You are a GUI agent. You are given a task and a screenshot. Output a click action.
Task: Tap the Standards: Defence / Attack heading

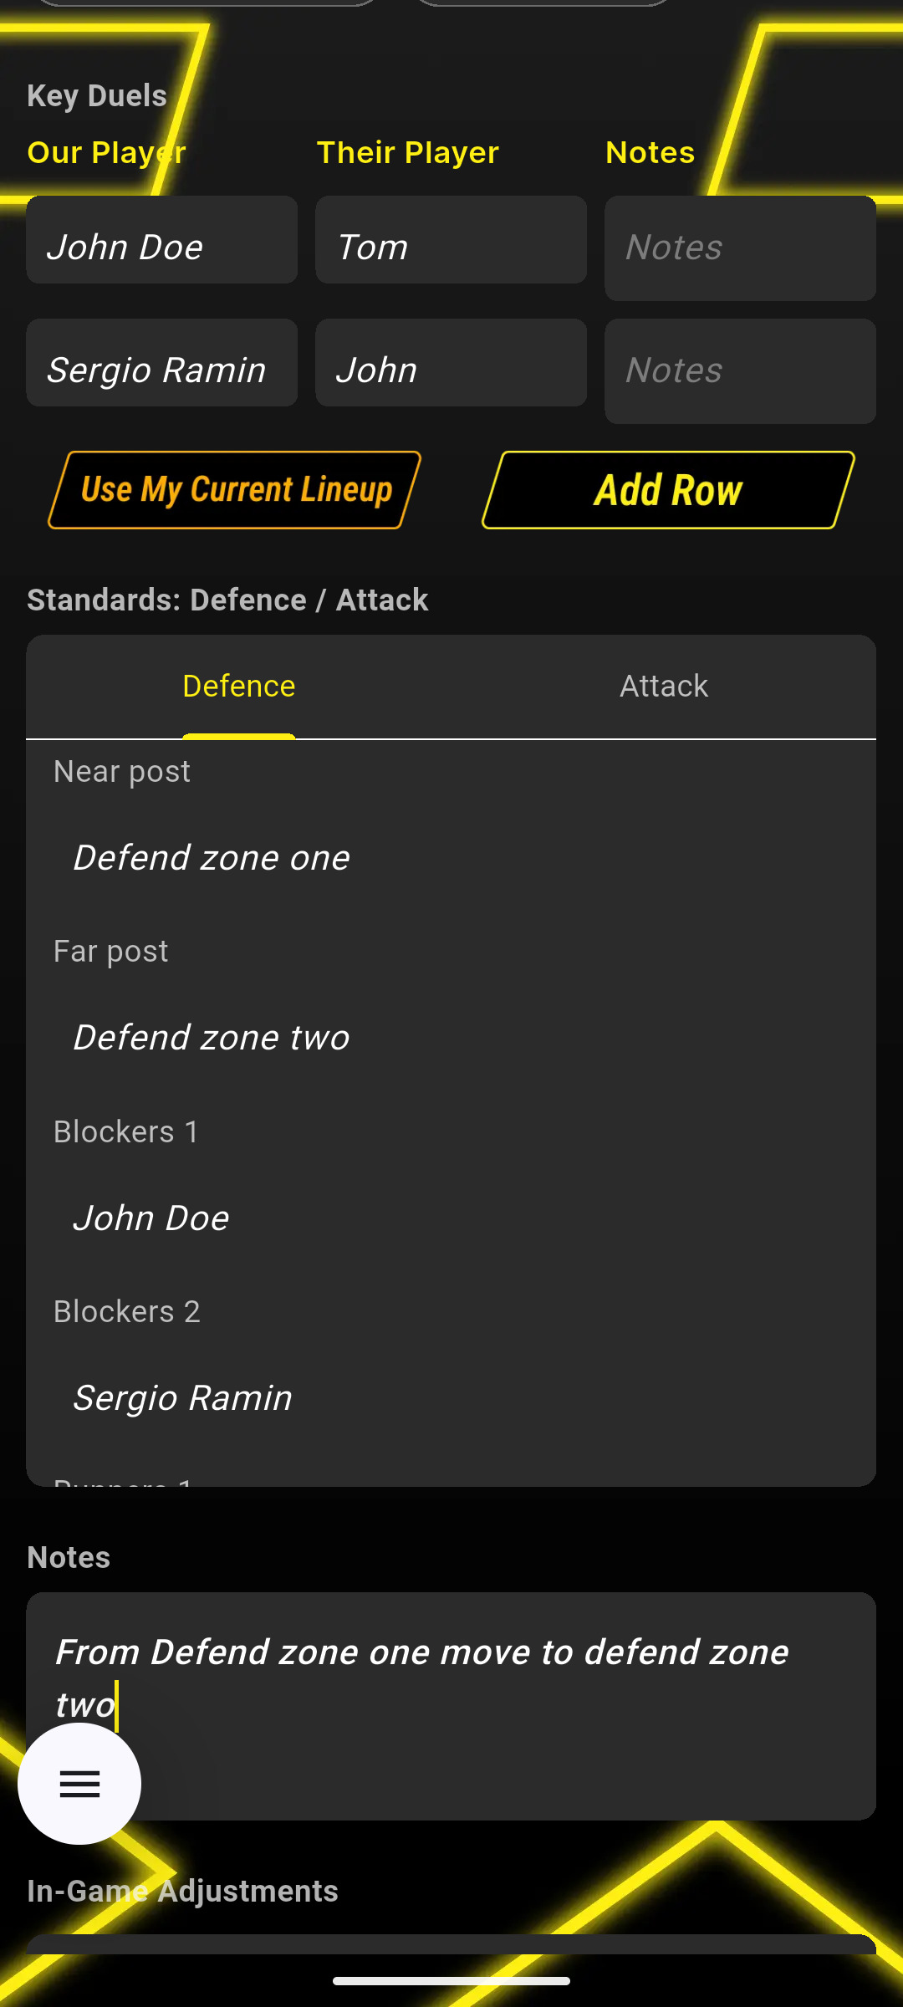pyautogui.click(x=227, y=600)
